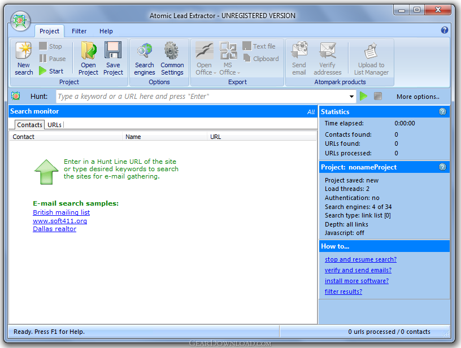Open 'stop and resume search?' help link
The height and width of the screenshot is (348, 461).
tap(360, 259)
